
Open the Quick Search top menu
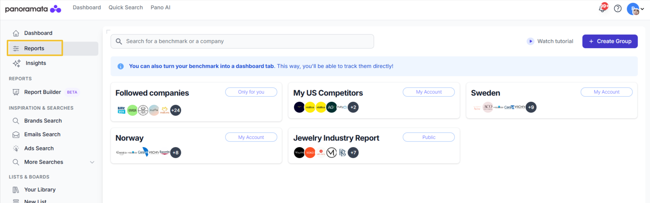coord(126,8)
